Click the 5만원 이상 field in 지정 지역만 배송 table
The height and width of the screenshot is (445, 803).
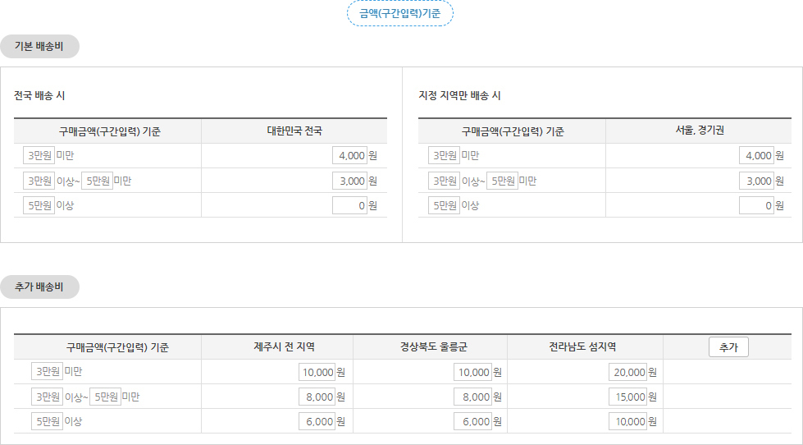(x=444, y=205)
